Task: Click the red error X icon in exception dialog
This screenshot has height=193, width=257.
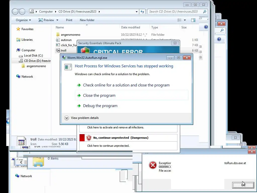Action: 153,165
